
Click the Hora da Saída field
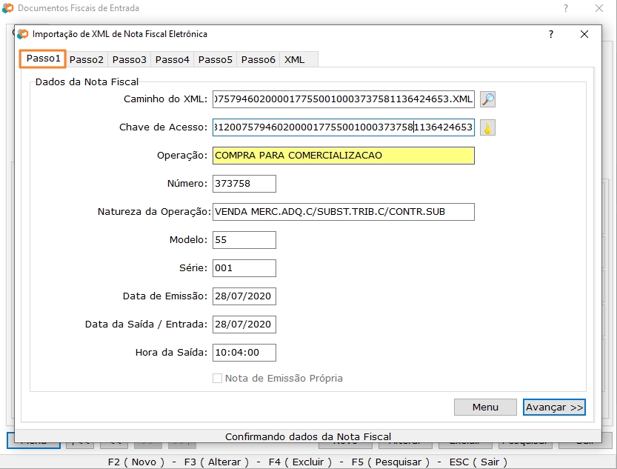pos(244,353)
